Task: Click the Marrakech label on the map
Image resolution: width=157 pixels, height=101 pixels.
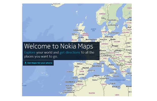Action: (70, 86)
